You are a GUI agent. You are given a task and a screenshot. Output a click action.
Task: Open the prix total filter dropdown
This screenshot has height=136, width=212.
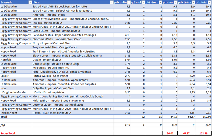(210, 2)
